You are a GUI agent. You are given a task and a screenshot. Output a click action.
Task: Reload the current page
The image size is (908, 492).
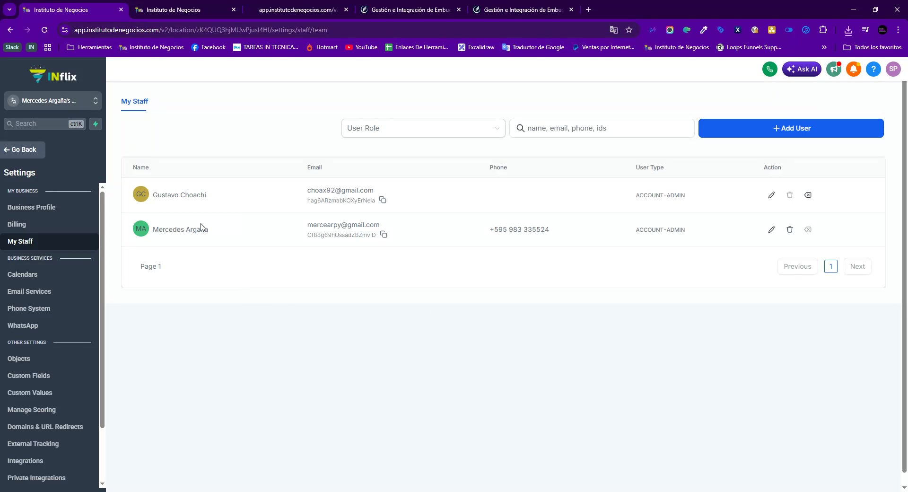[x=44, y=30]
